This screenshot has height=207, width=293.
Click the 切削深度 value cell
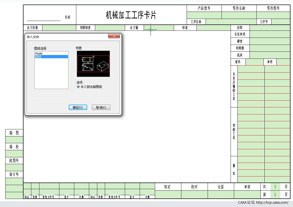(x=110, y=28)
